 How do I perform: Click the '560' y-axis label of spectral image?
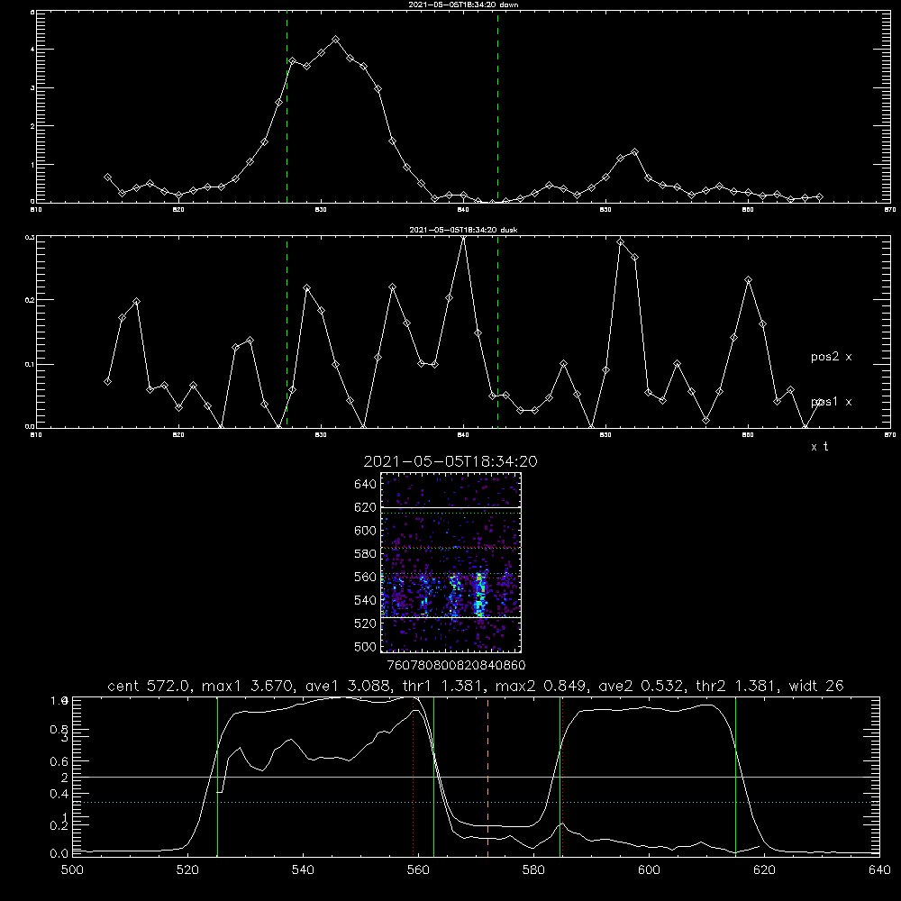pyautogui.click(x=366, y=577)
